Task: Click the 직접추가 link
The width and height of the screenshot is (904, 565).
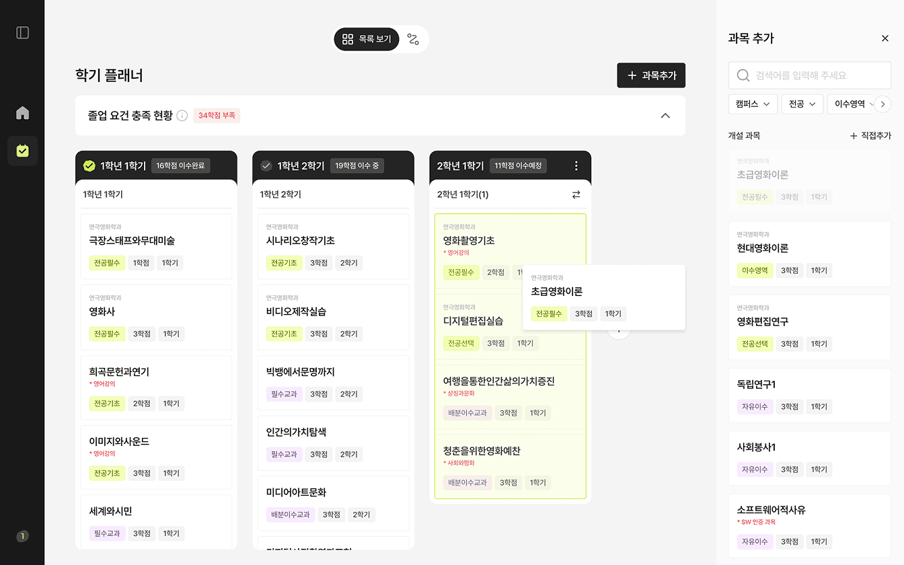Action: (870, 136)
